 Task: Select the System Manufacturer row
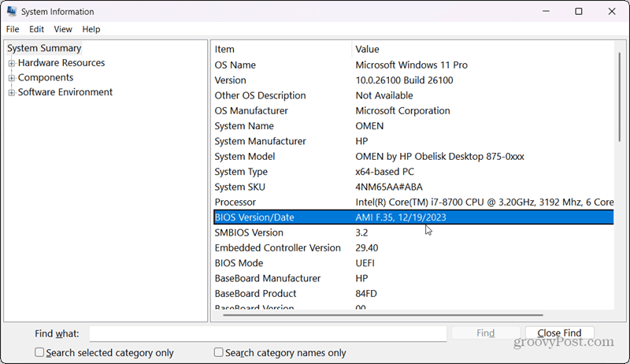click(413, 141)
